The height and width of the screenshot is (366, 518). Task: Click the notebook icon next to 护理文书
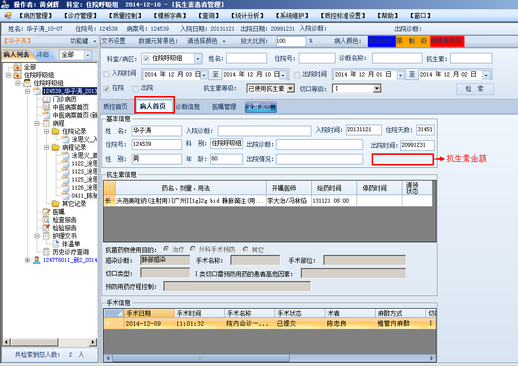point(47,236)
